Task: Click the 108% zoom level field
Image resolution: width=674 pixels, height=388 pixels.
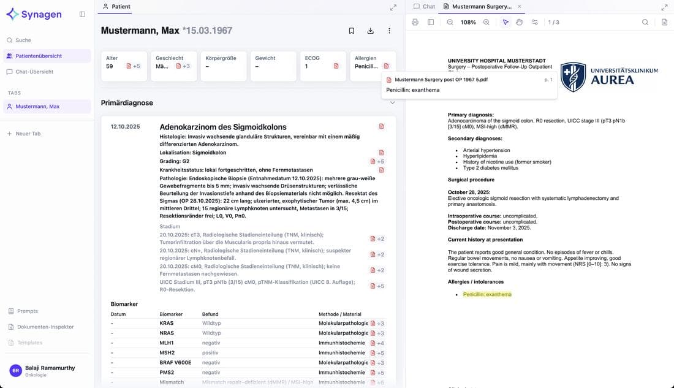Action: [x=468, y=22]
